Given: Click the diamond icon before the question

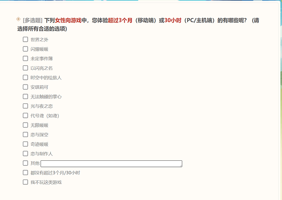Looking at the screenshot, I should point(18,19).
